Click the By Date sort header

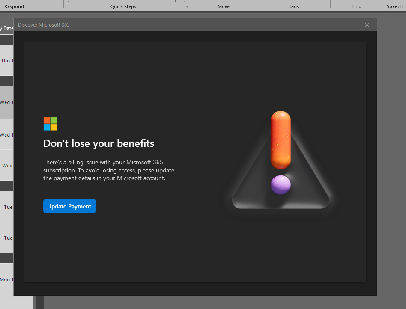pos(7,28)
